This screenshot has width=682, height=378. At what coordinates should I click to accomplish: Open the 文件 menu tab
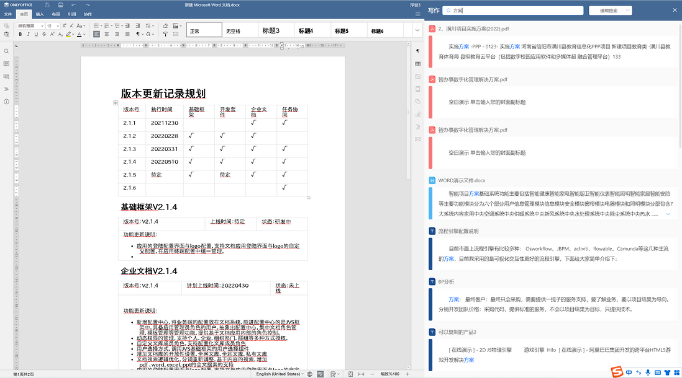coord(8,14)
